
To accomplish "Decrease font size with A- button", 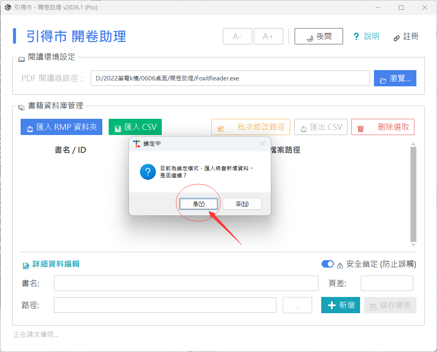I will click(238, 36).
